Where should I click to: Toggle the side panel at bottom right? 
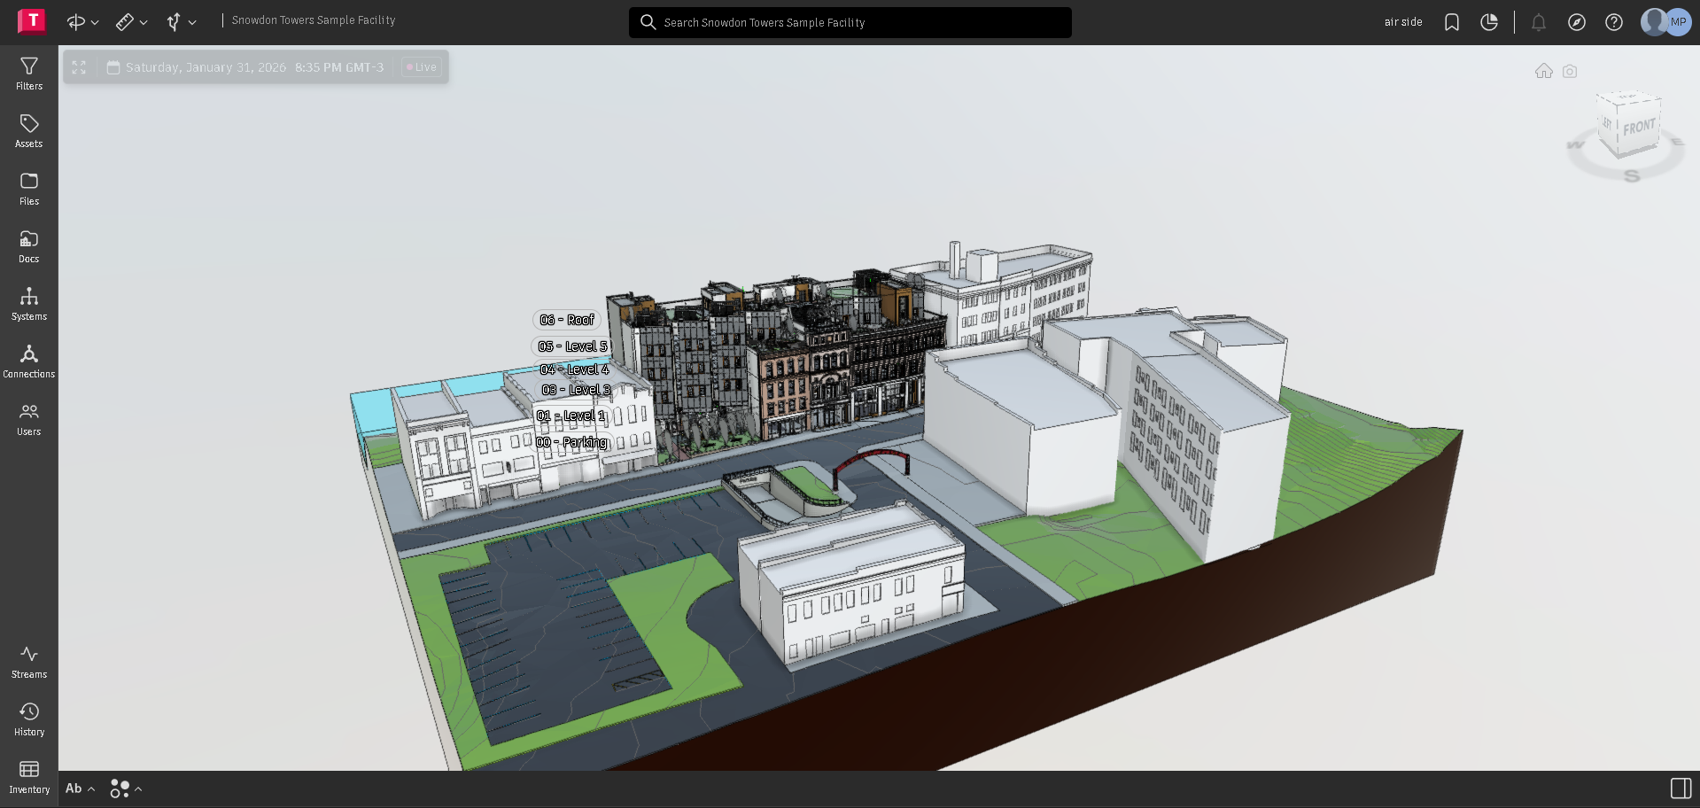[1680, 786]
